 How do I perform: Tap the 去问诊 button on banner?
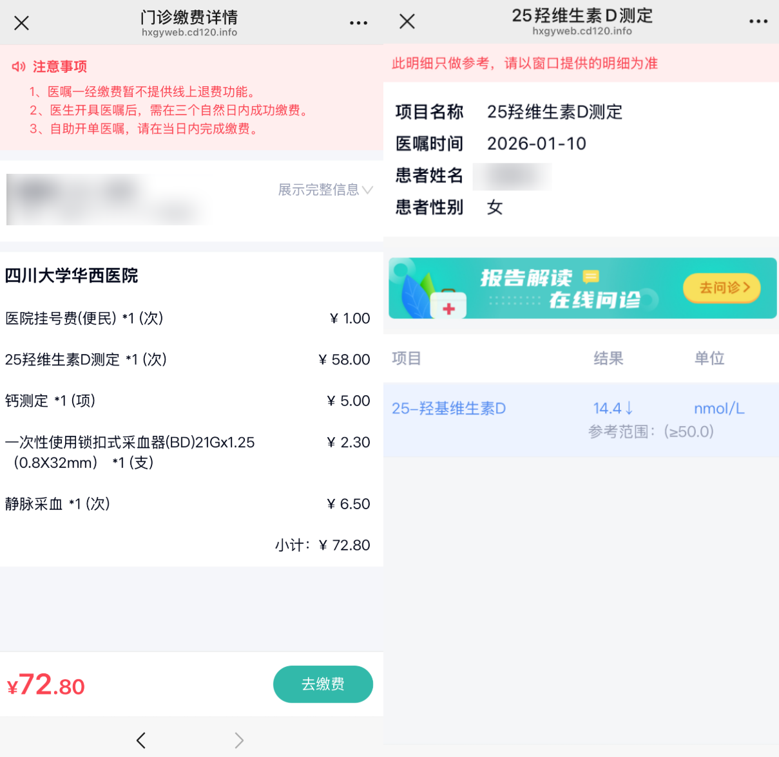click(x=722, y=288)
